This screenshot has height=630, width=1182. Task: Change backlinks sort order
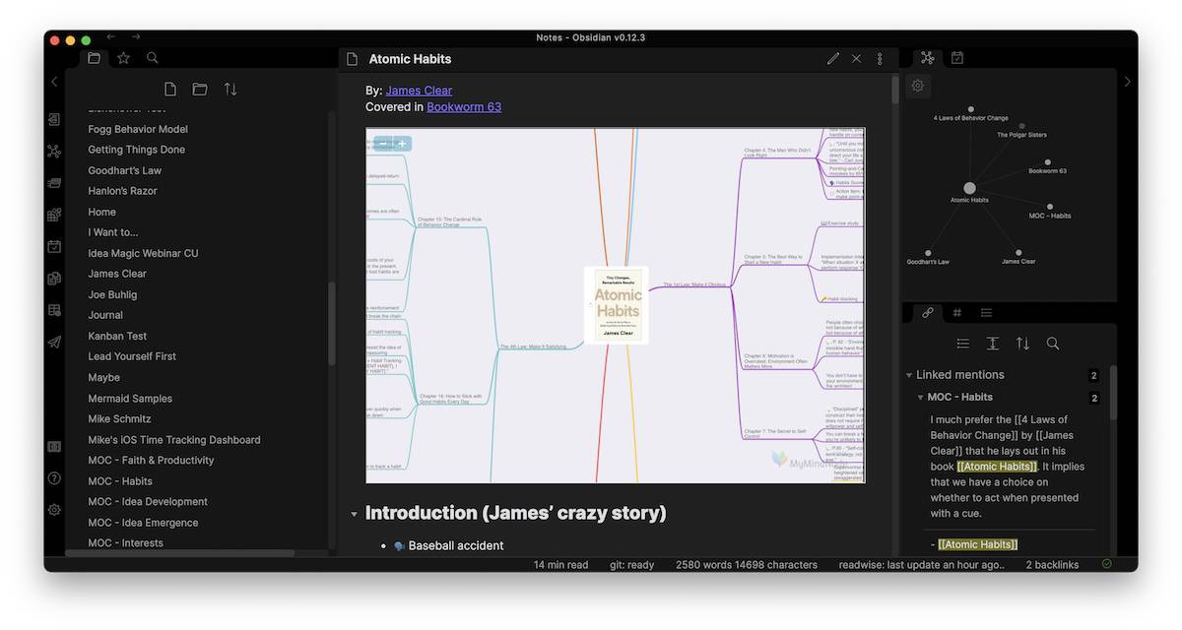(x=1023, y=344)
